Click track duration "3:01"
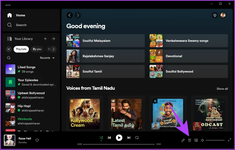 [159, 144]
